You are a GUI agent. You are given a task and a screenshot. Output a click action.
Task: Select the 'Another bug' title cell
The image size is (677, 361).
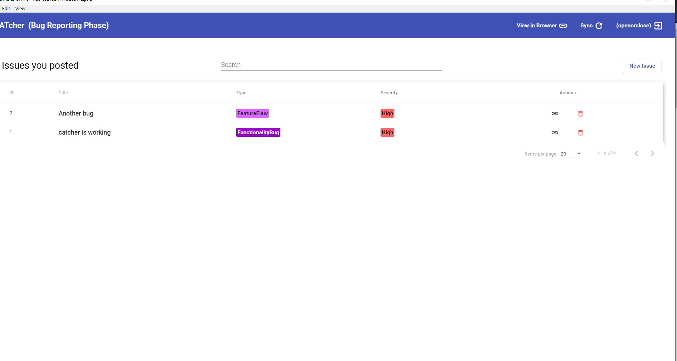[x=76, y=113]
